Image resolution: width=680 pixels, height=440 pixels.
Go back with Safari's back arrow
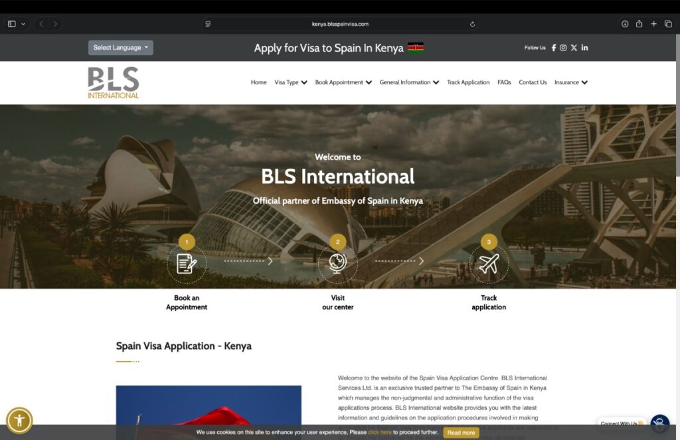41,24
